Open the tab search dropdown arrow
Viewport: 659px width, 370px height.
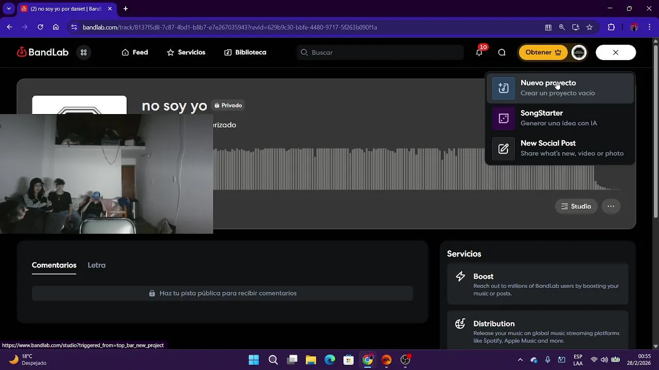pyautogui.click(x=9, y=9)
